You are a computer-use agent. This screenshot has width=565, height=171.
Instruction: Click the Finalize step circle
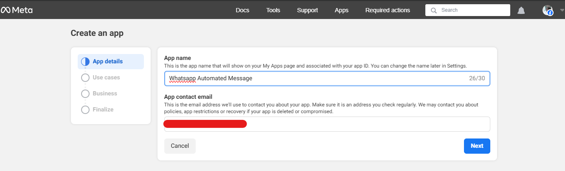point(85,110)
